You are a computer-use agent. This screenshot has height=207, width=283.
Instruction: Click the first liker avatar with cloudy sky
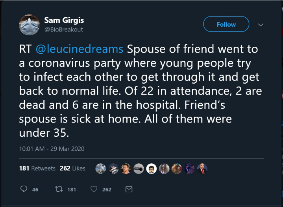click(101, 169)
